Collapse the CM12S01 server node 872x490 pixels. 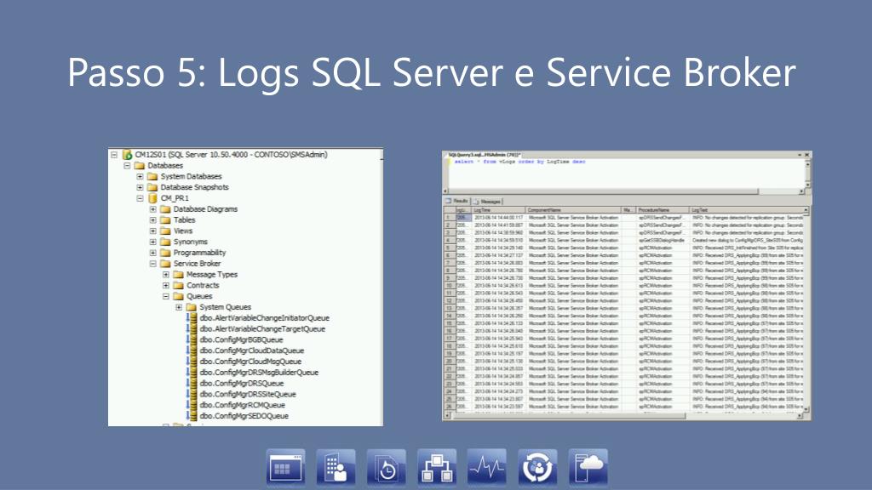click(x=114, y=155)
